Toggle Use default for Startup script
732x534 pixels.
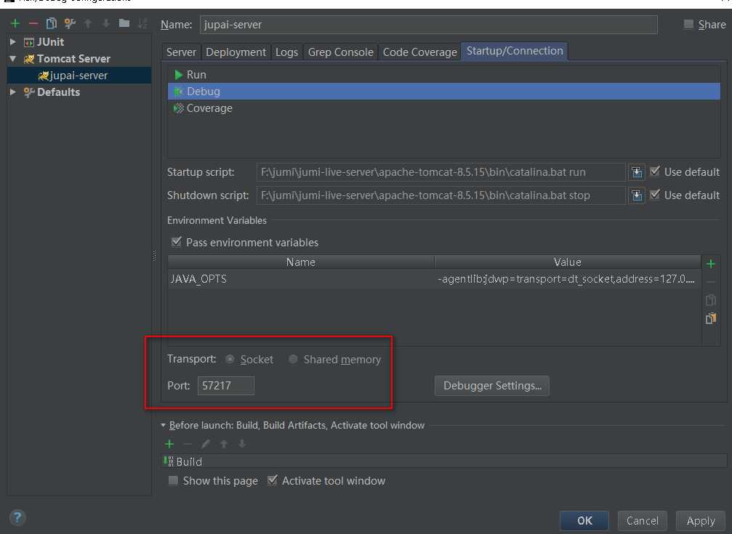click(654, 171)
